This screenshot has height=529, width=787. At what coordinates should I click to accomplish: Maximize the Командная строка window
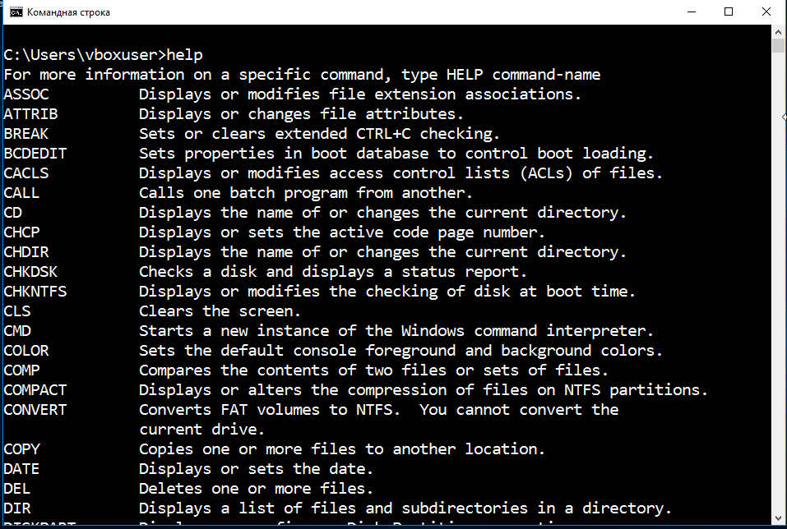click(729, 12)
